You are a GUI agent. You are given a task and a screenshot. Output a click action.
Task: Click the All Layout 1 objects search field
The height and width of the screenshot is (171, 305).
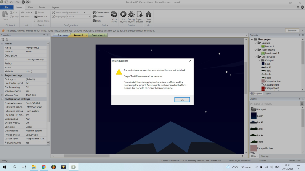point(275,103)
